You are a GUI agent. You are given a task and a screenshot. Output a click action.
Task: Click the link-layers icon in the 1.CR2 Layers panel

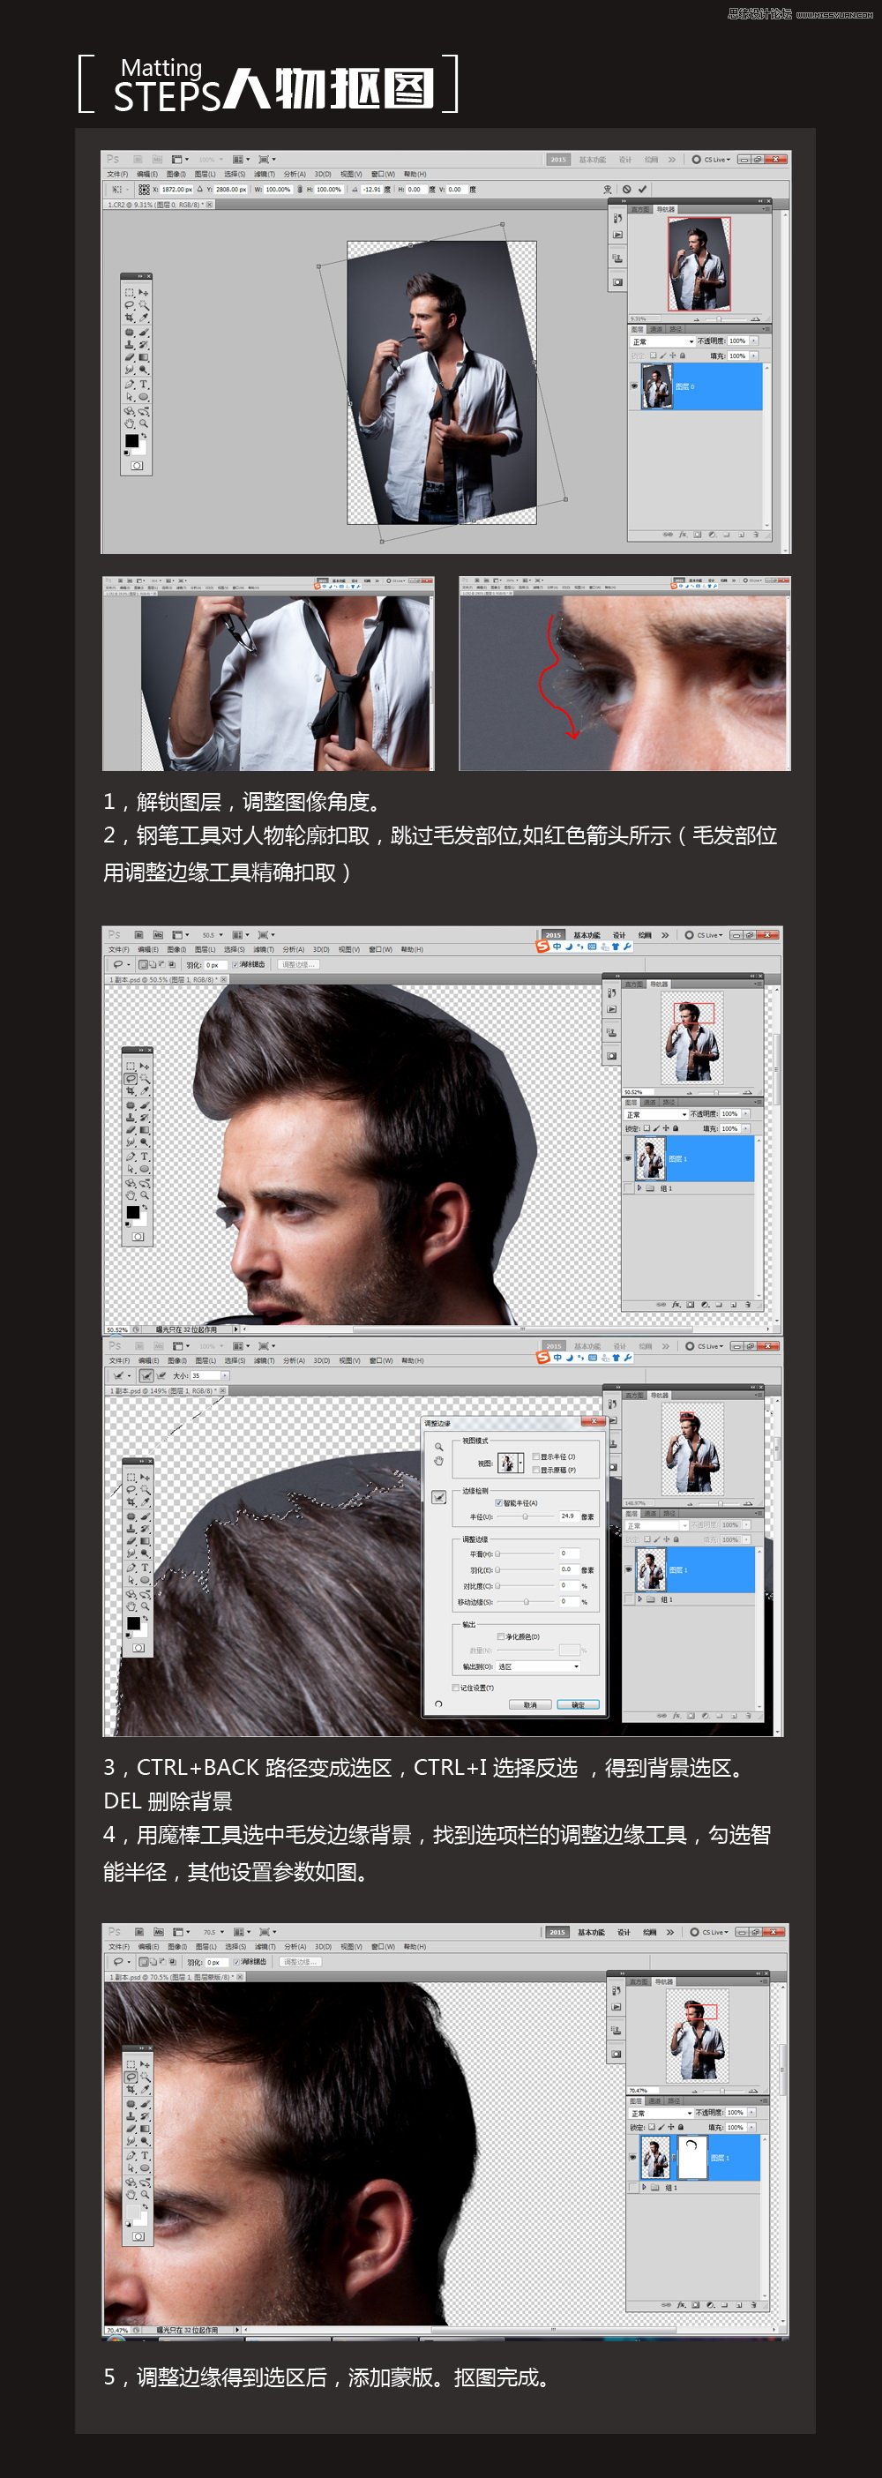pyautogui.click(x=669, y=535)
